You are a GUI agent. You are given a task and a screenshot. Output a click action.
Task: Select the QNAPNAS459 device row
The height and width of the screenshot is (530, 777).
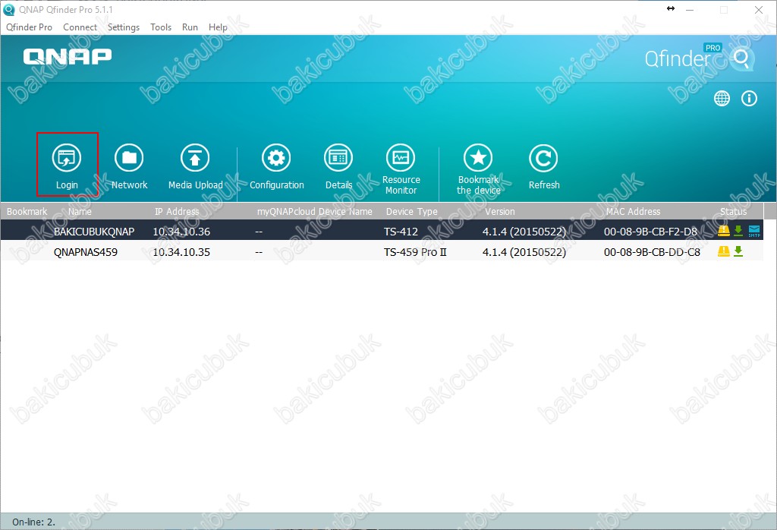tap(382, 251)
